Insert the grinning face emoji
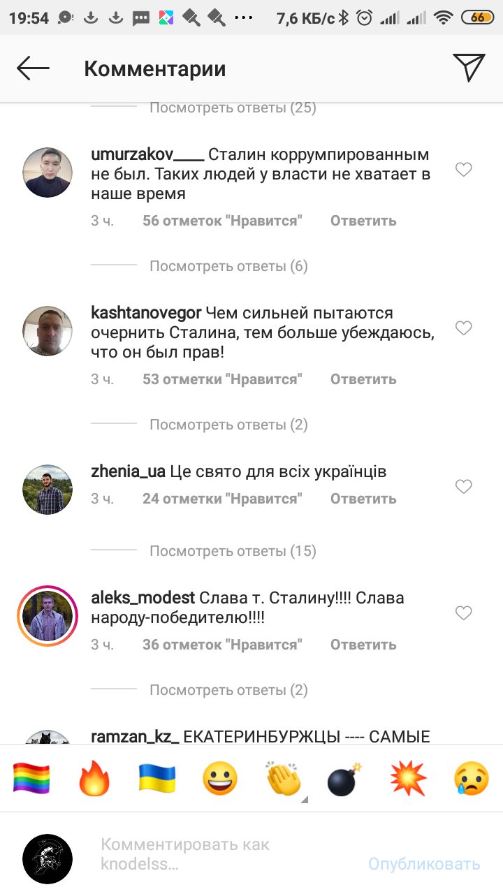The image size is (503, 894). (220, 778)
